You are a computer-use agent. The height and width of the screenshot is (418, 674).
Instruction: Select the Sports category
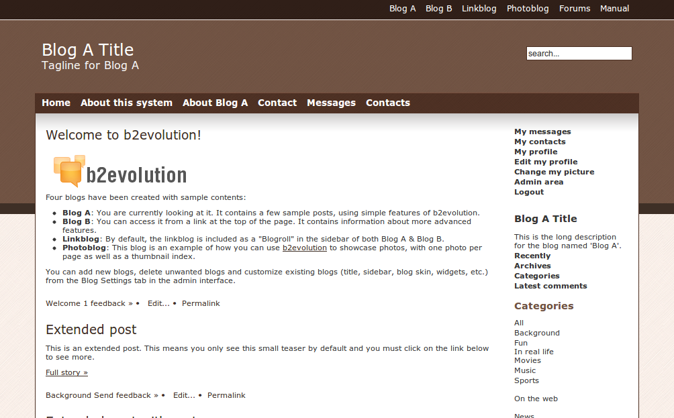(x=526, y=380)
